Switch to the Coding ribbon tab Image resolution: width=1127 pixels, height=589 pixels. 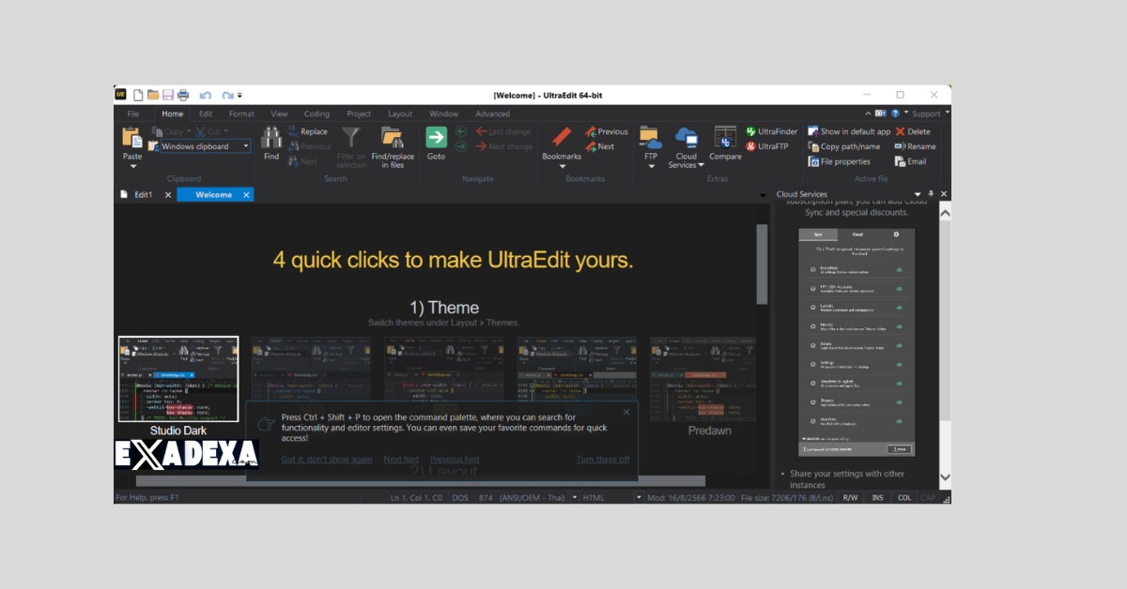click(316, 113)
